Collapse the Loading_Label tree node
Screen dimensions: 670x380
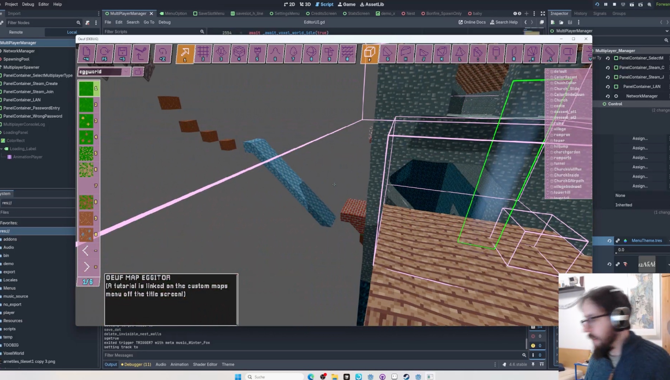click(2, 149)
